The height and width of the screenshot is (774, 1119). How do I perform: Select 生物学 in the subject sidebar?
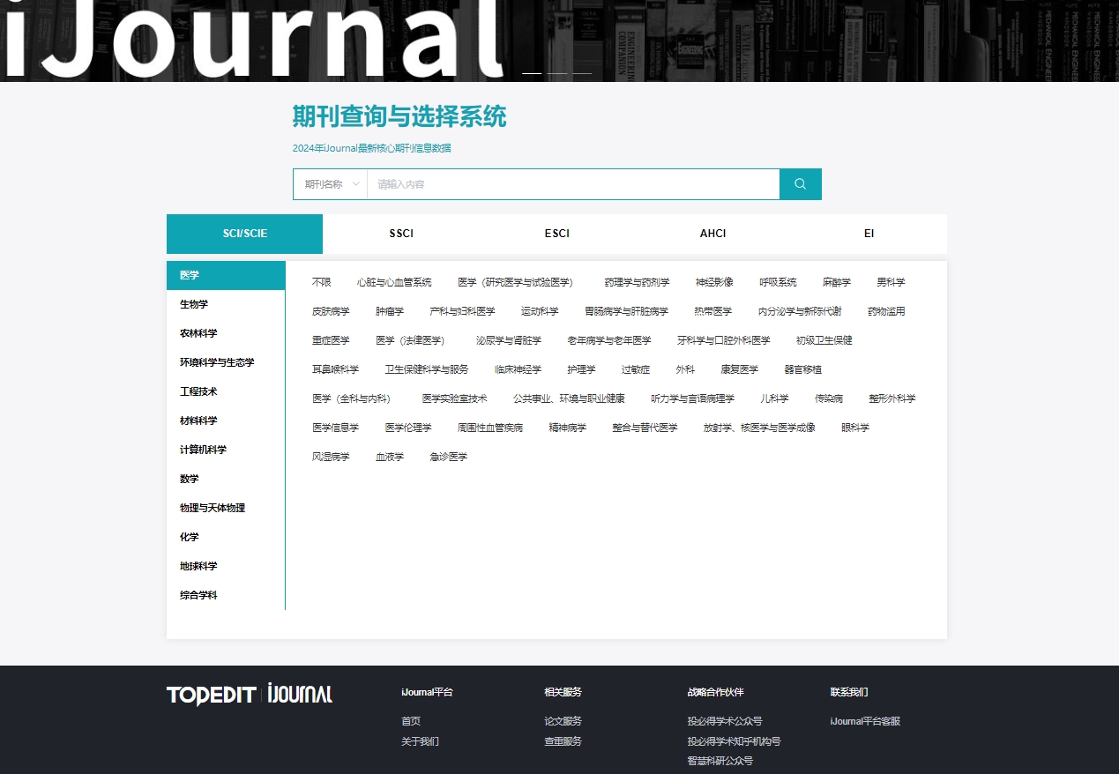[226, 304]
